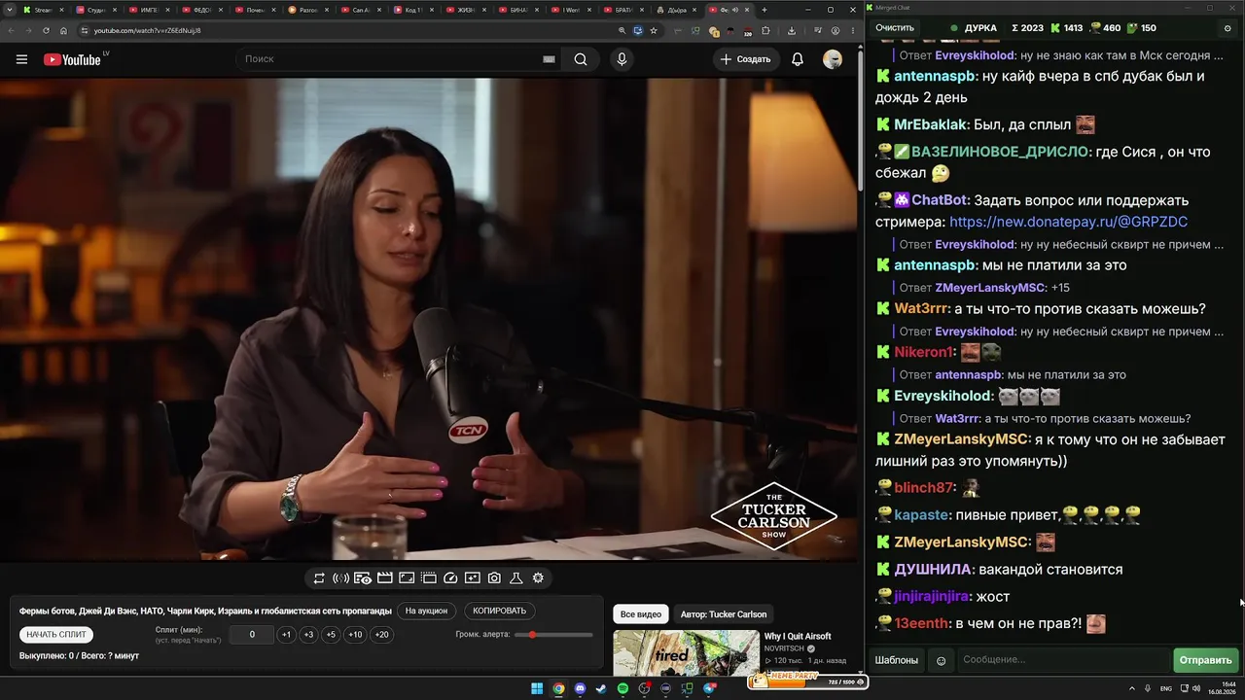Open Why I Quit Airsoft video thumbnail
This screenshot has width=1245, height=700.
pos(686,652)
